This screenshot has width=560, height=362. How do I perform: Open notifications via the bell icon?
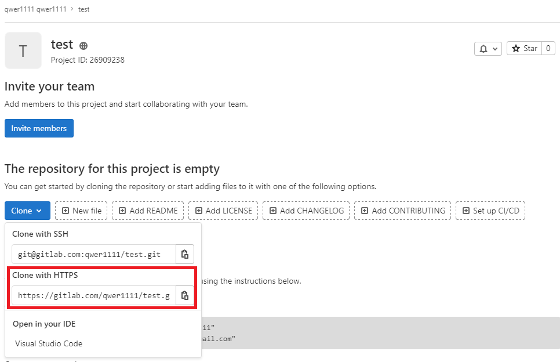point(485,48)
